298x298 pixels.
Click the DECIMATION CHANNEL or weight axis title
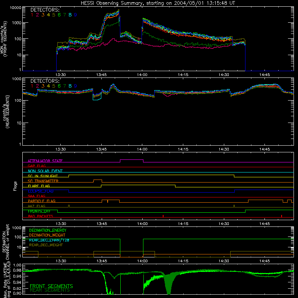coord(6,242)
